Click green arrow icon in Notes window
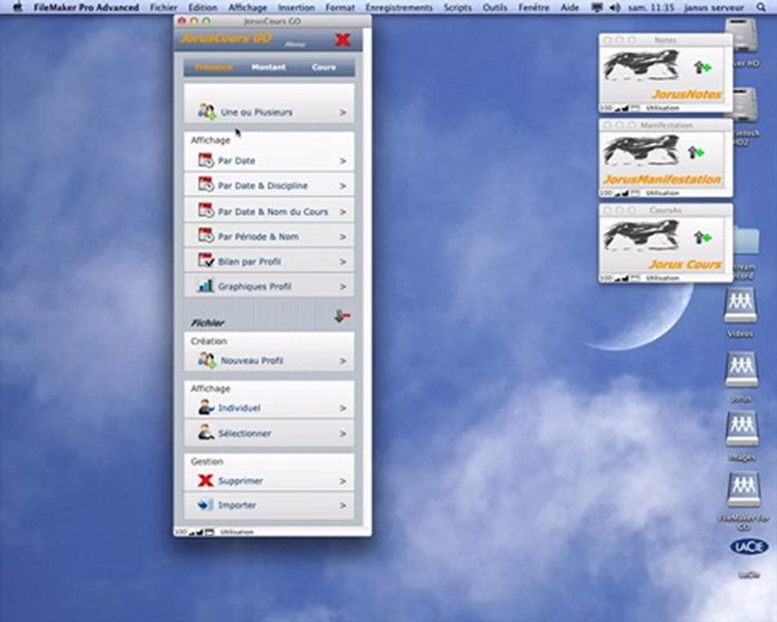Screen dimensions: 777x622 [702, 67]
